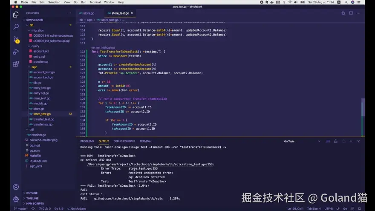Image resolution: width=375 pixels, height=211 pixels.
Task: Open the Search view in activity bar
Action: (16, 26)
